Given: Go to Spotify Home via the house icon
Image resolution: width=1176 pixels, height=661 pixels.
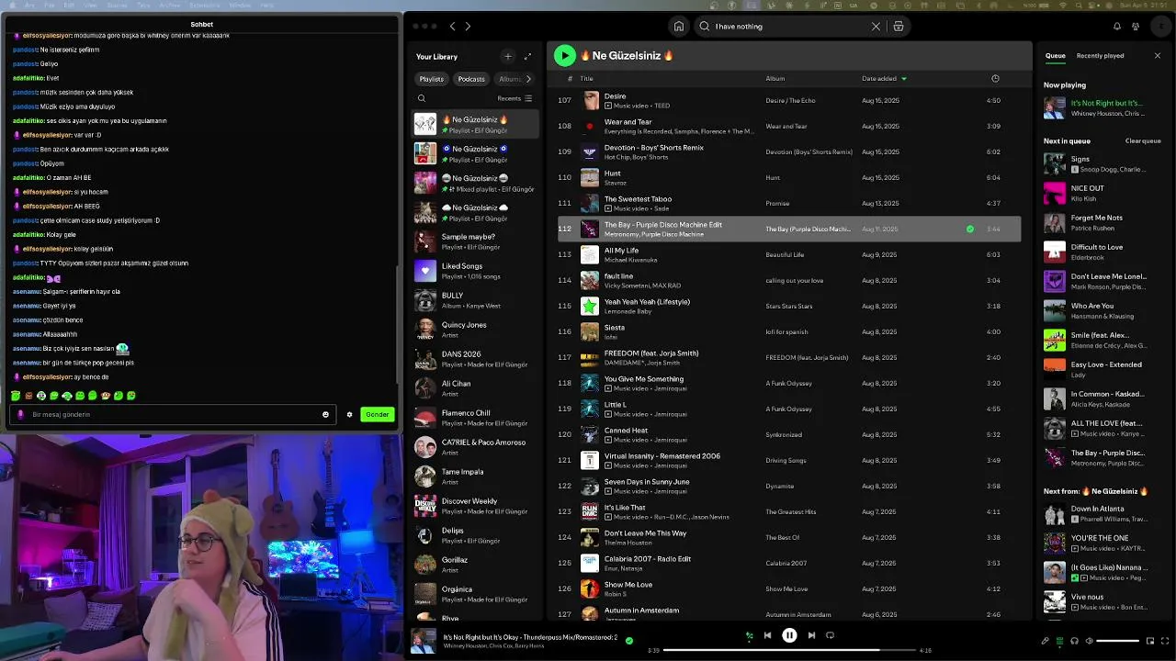Looking at the screenshot, I should point(679,27).
